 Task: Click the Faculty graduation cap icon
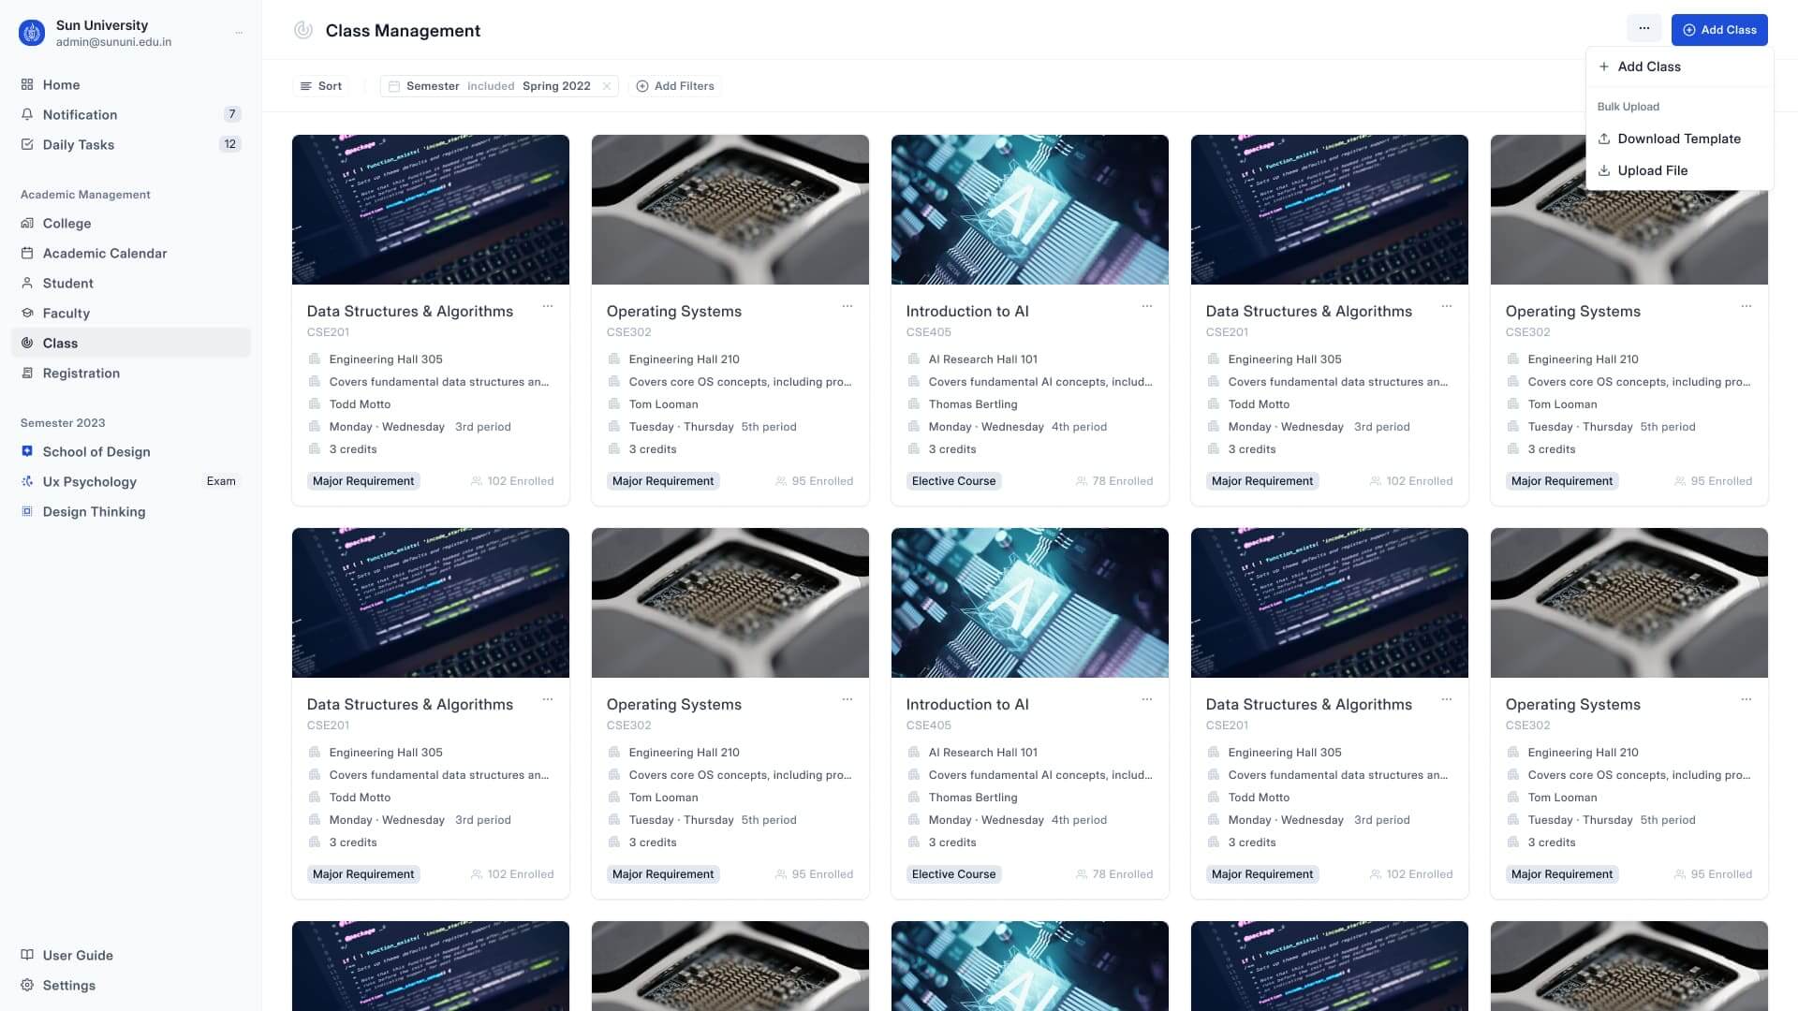(x=27, y=313)
